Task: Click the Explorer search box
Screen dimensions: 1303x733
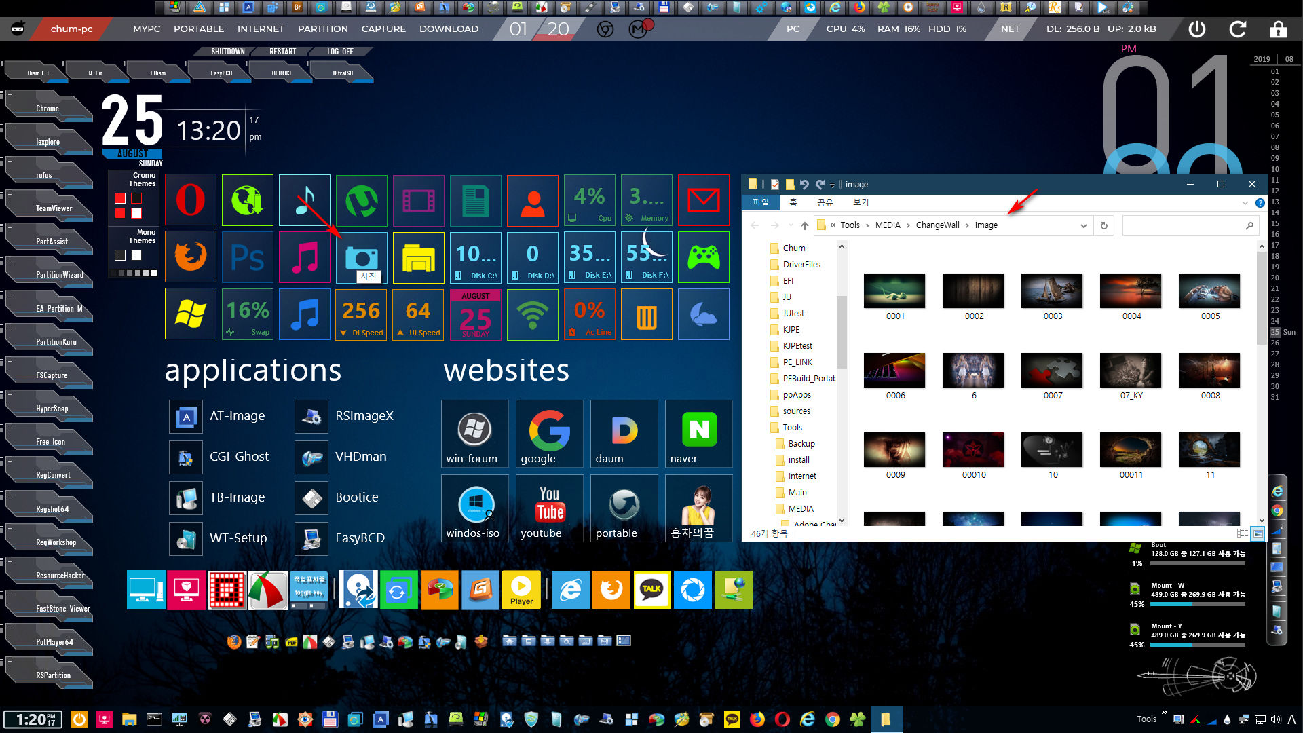Action: [x=1190, y=225]
